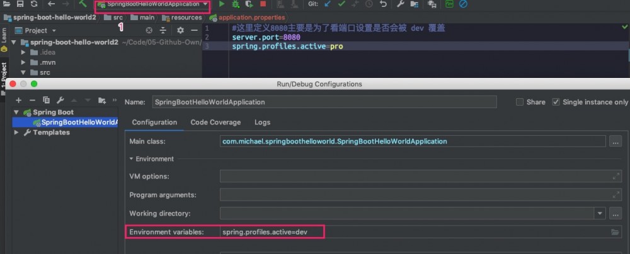The width and height of the screenshot is (630, 254).
Task: Switch to the Code Coverage tab
Action: pos(215,123)
